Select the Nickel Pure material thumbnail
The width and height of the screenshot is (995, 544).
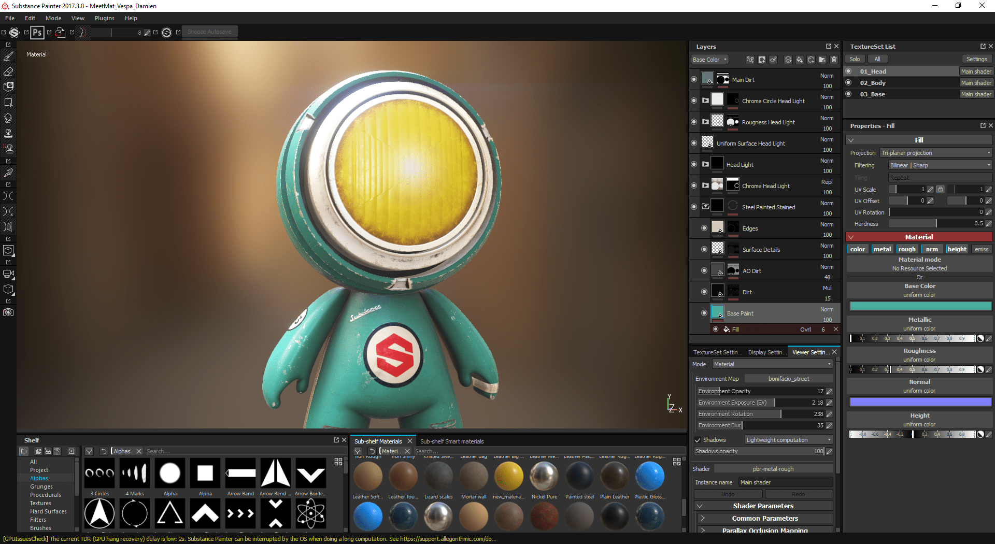(544, 476)
